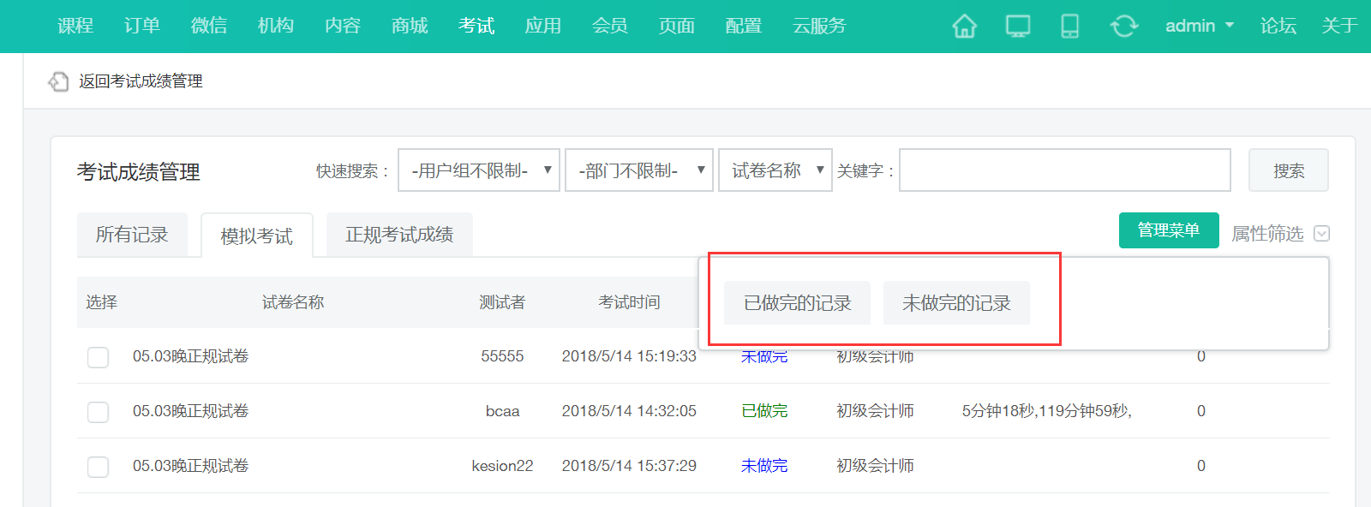This screenshot has width=1371, height=507.
Task: Select checkbox for tester bcaa row
Action: click(x=99, y=412)
